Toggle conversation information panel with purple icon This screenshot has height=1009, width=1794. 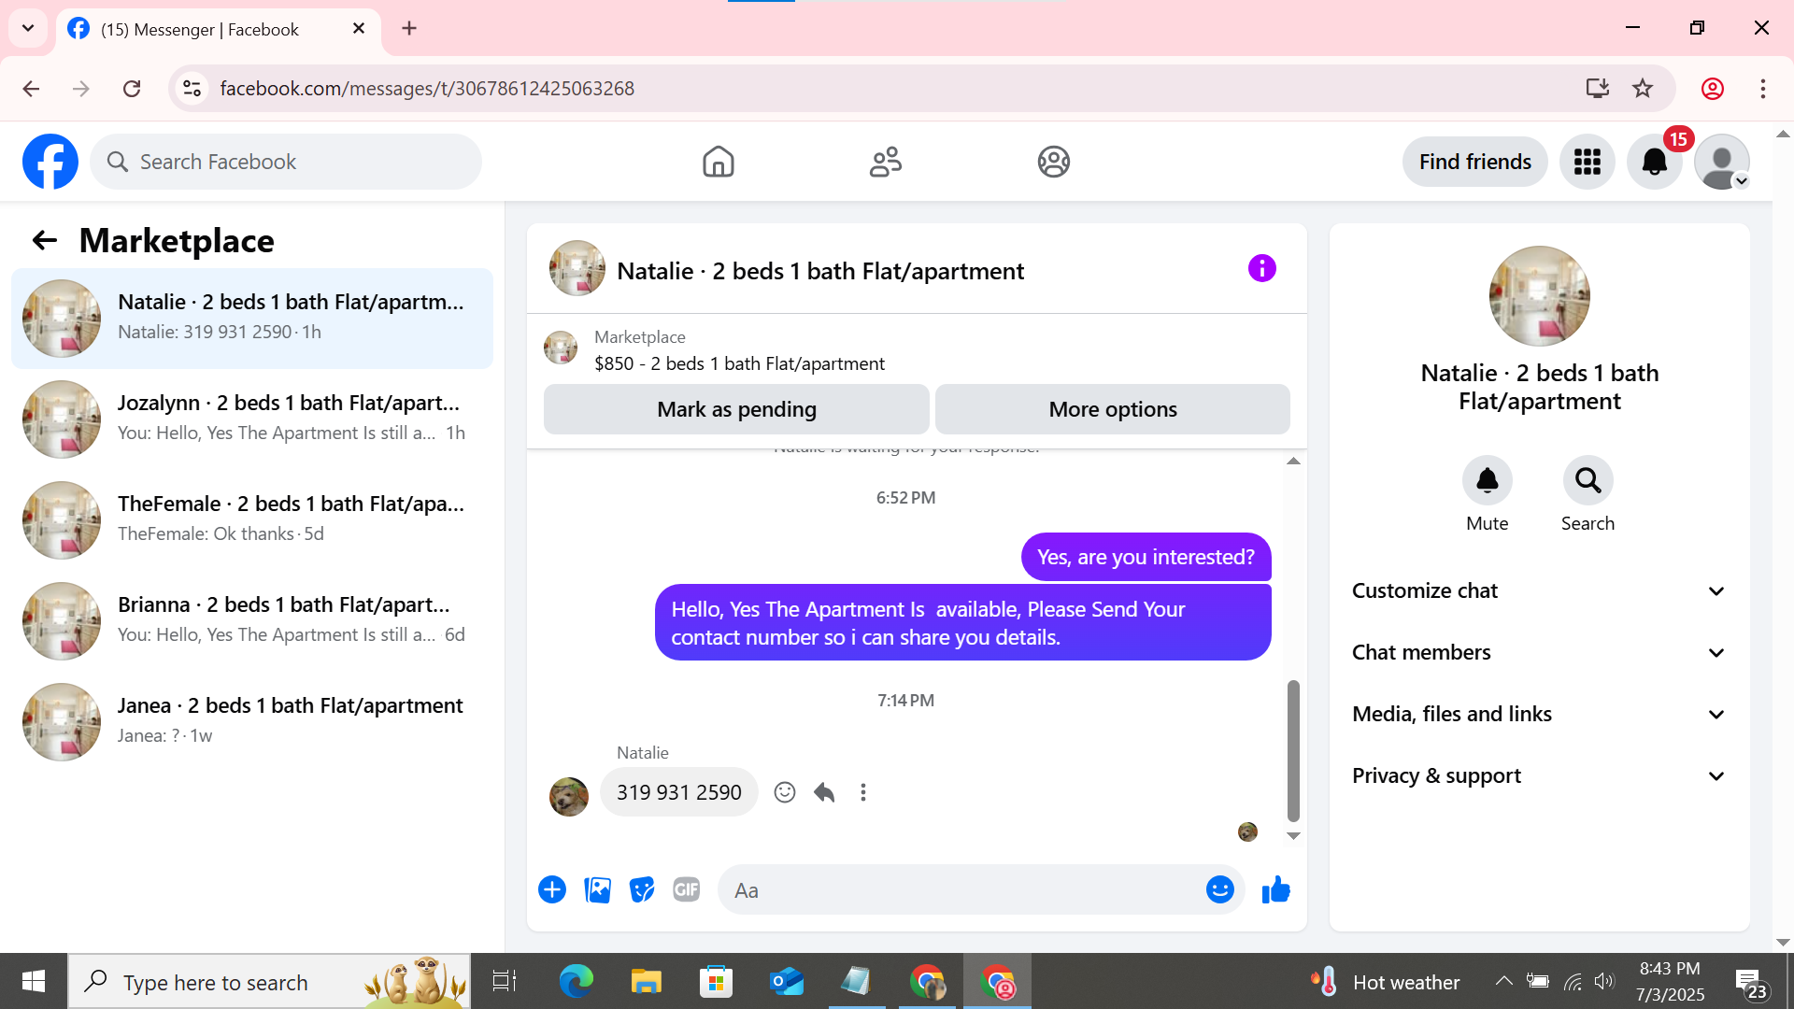click(x=1261, y=269)
